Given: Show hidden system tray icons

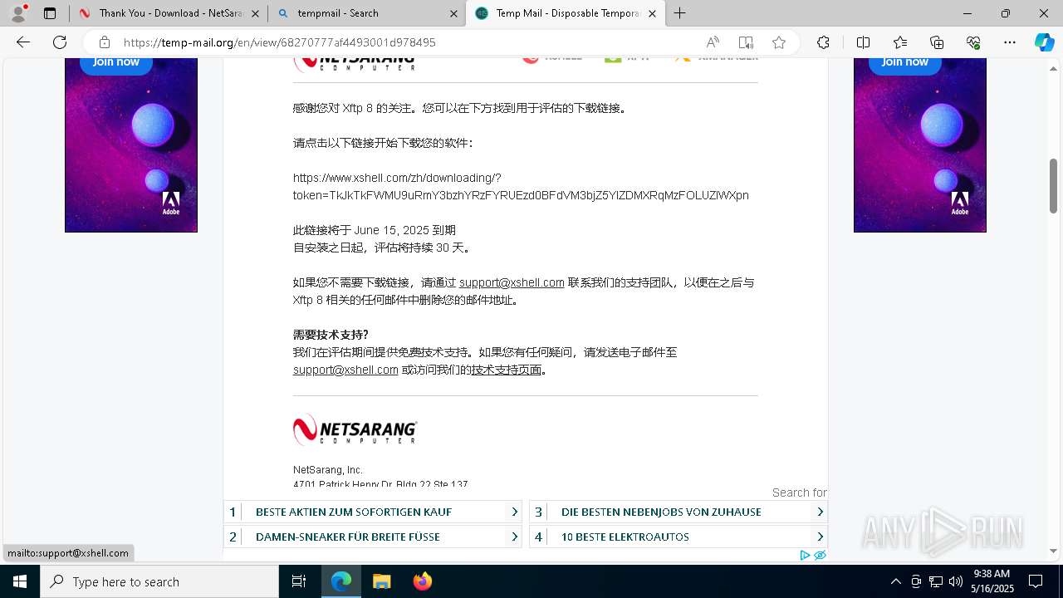Looking at the screenshot, I should click(895, 581).
